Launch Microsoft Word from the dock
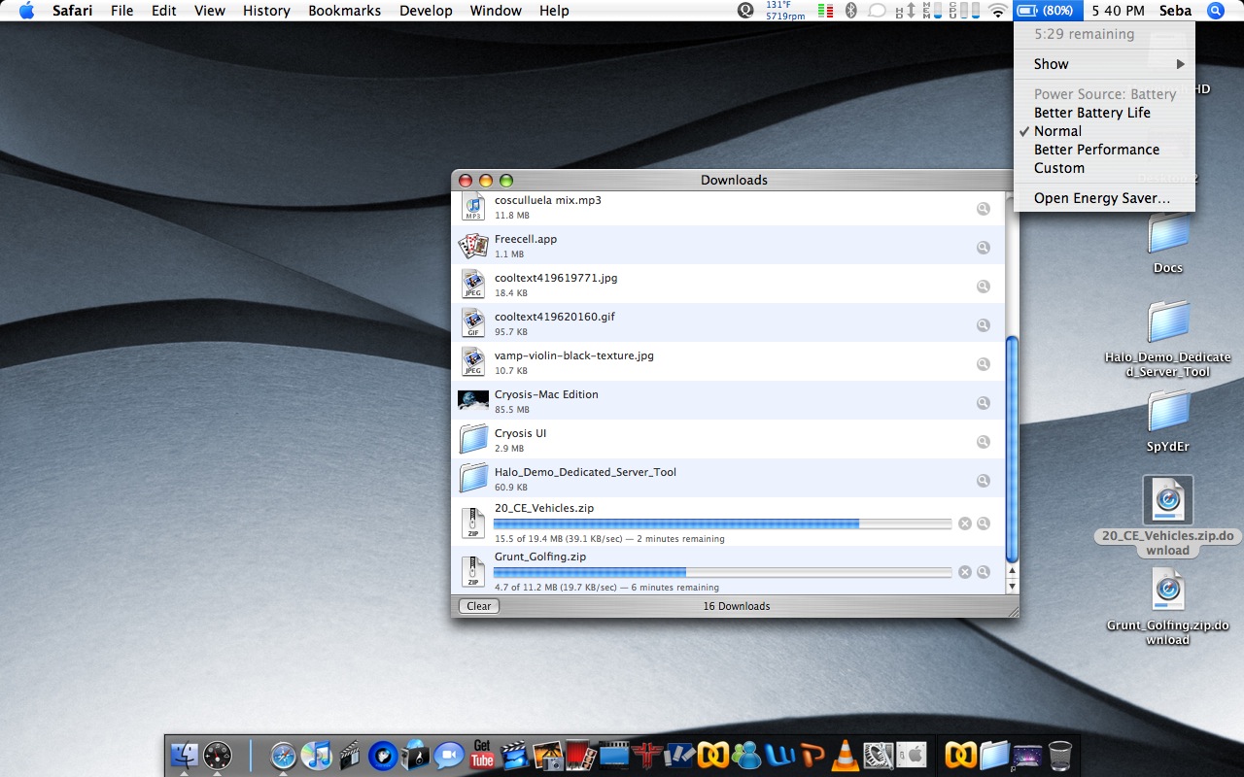1244x777 pixels. click(x=778, y=755)
